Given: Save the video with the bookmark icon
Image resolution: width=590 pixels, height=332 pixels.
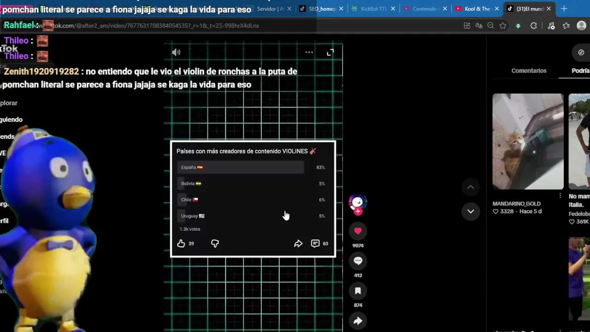Looking at the screenshot, I should coord(358,290).
